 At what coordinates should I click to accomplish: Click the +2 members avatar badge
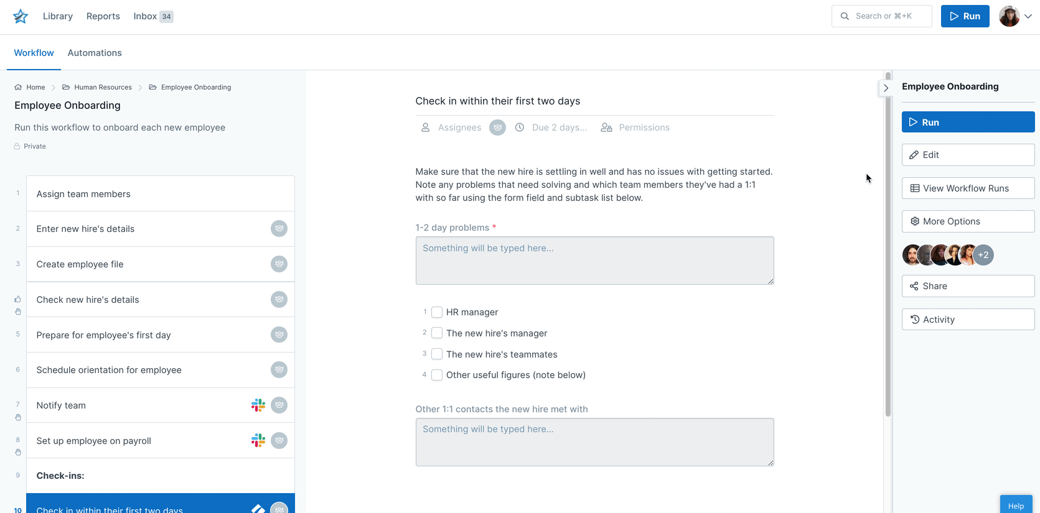983,255
